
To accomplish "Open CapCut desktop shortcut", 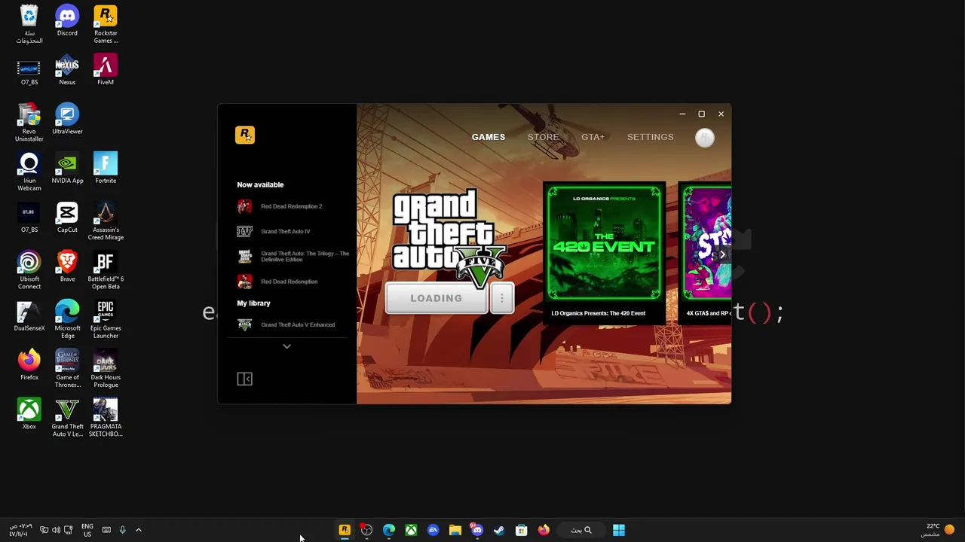I will pyautogui.click(x=67, y=218).
